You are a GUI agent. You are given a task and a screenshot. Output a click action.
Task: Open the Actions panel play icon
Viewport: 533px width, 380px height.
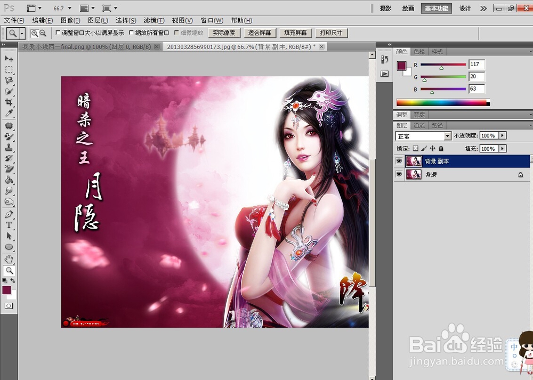click(x=384, y=74)
